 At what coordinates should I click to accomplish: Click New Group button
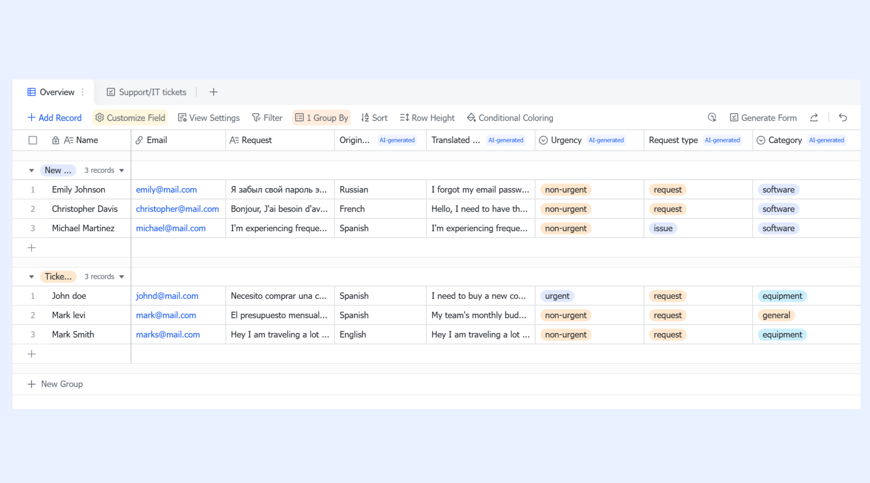tap(55, 384)
